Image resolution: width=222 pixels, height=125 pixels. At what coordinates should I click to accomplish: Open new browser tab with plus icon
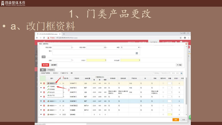pyautogui.click(x=64, y=34)
